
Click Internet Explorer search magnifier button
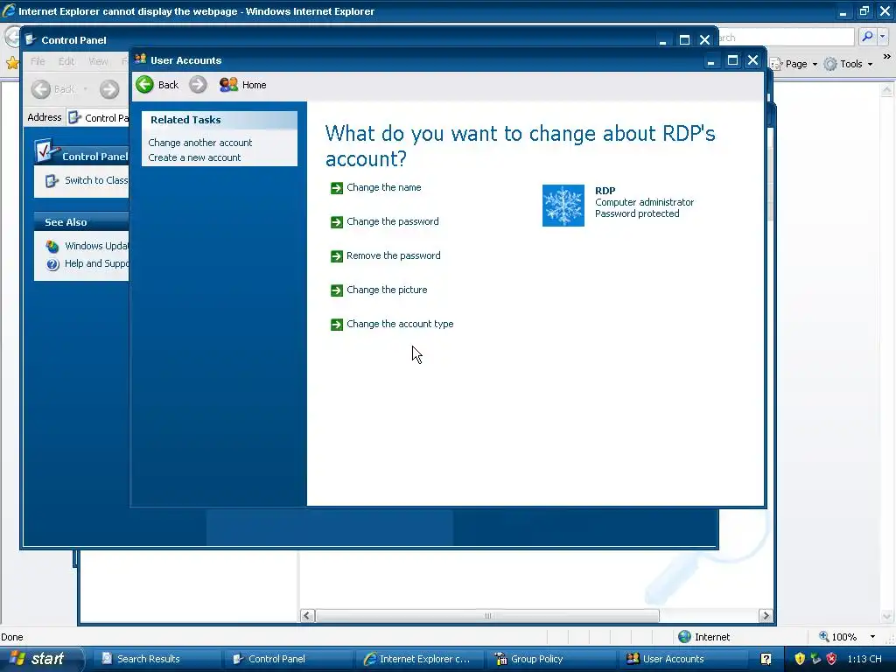tap(867, 37)
